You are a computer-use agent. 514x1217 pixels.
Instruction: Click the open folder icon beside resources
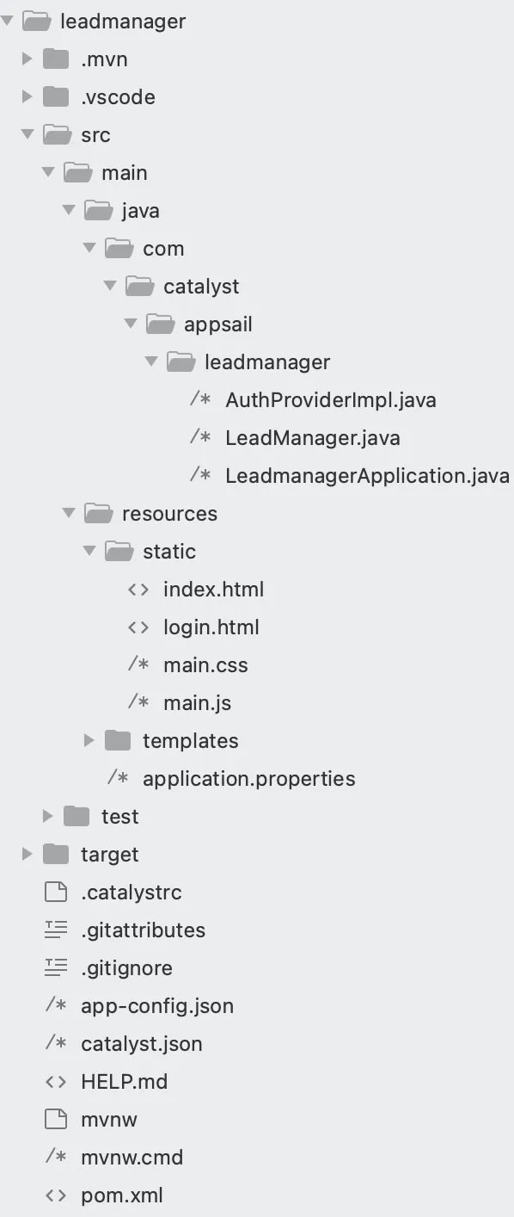coord(98,514)
